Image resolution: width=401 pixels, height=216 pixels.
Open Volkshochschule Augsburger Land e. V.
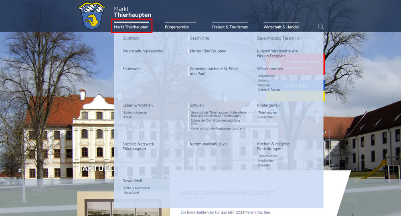tap(218, 128)
